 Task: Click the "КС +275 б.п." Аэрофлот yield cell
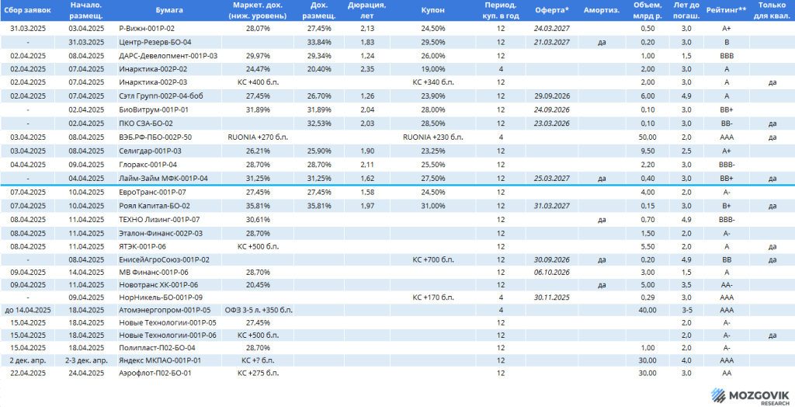coord(258,373)
